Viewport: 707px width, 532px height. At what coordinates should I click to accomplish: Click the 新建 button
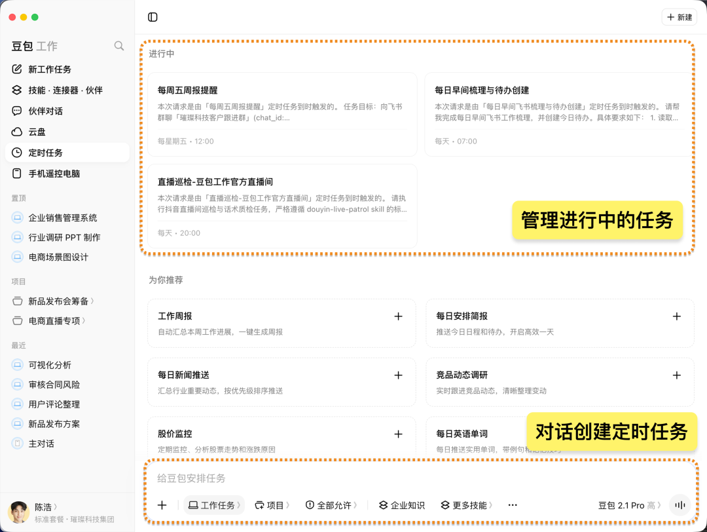coord(679,17)
